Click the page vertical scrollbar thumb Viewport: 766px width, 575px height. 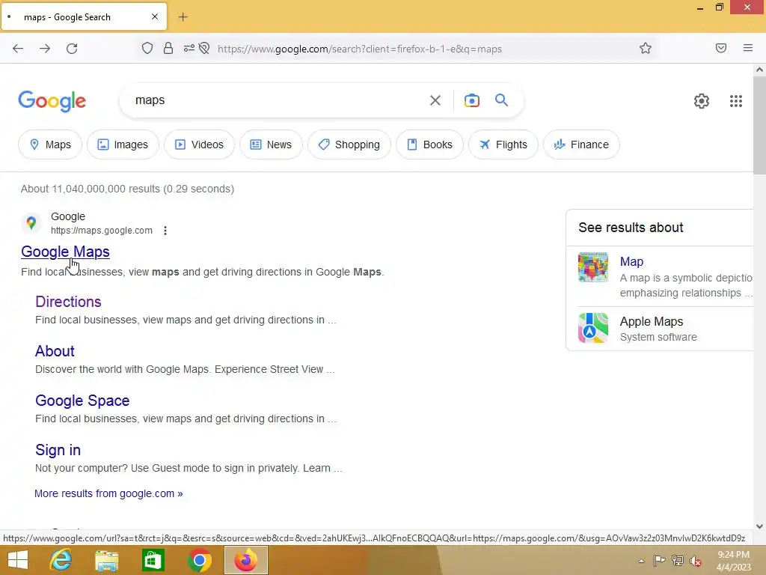pos(760,125)
